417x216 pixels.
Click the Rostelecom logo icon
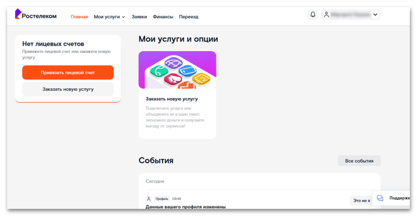(x=18, y=14)
